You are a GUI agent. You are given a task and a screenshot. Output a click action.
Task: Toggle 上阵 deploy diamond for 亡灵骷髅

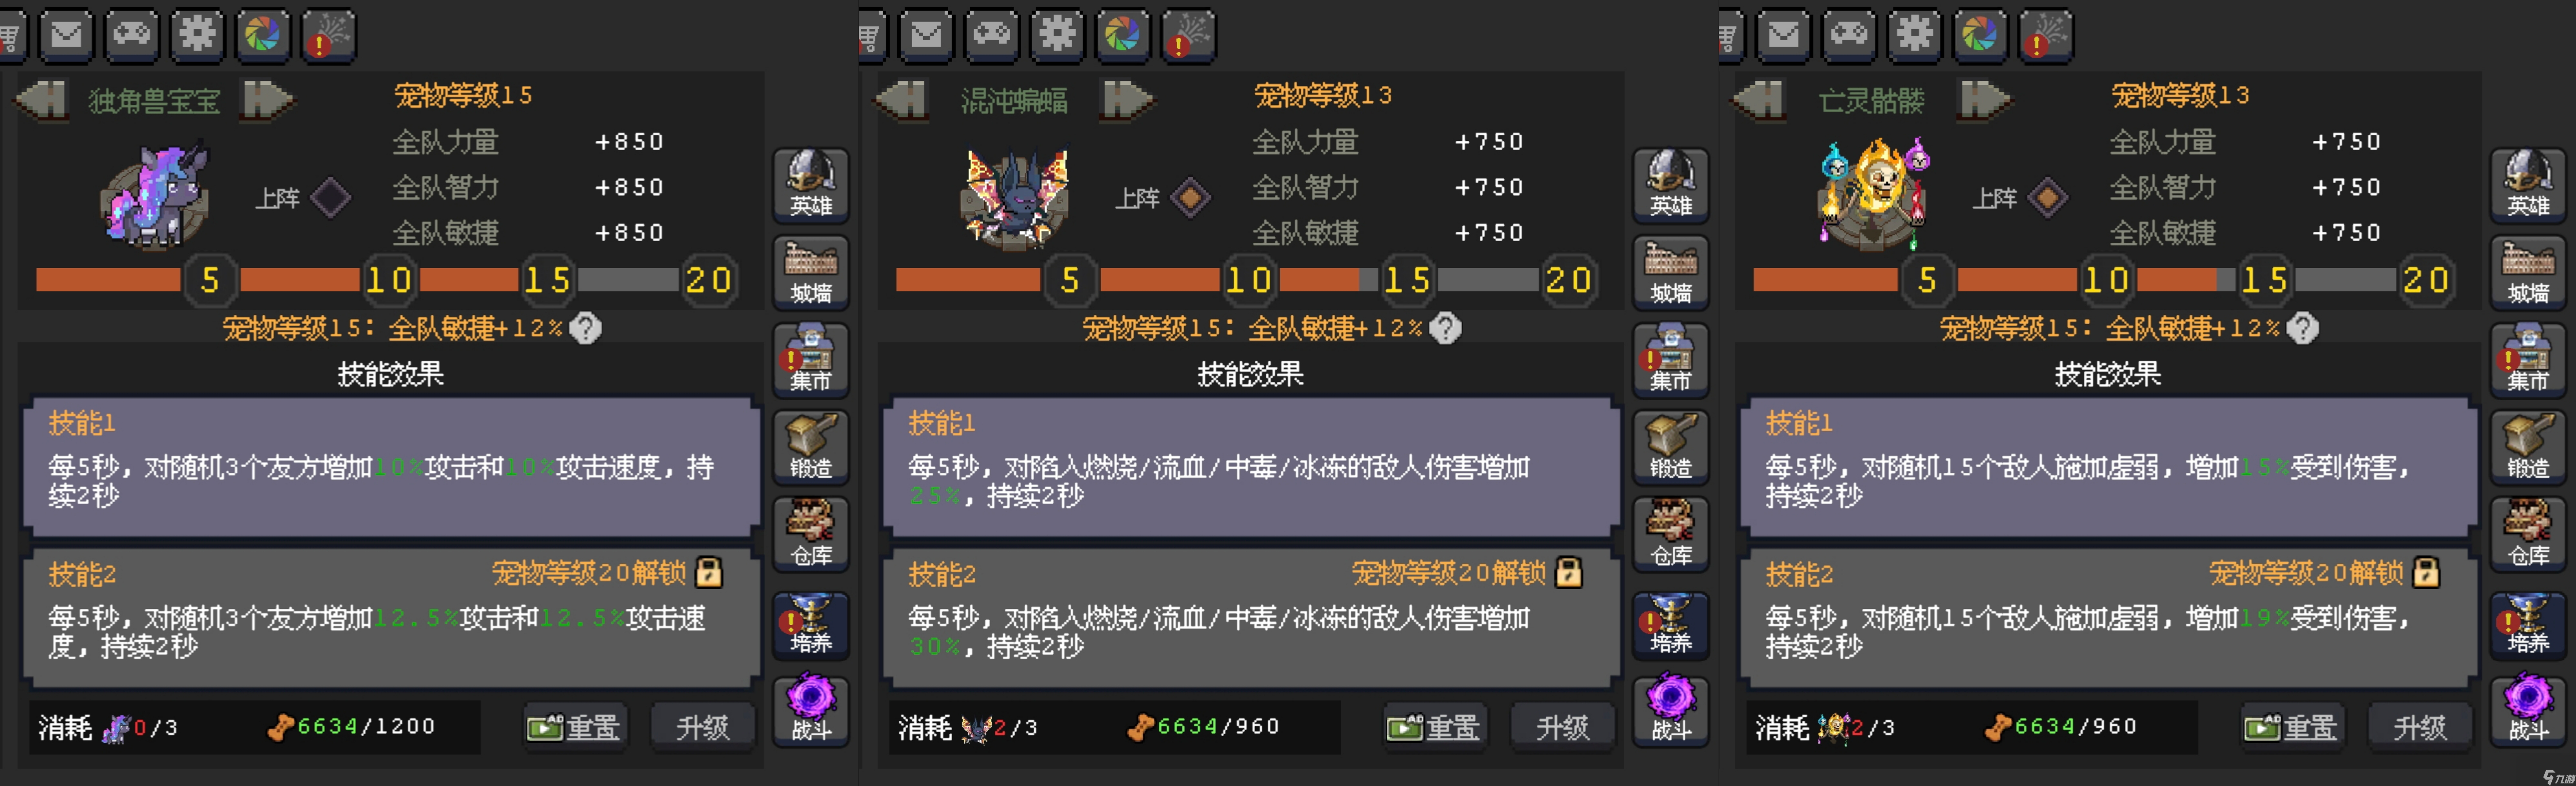coord(2047,197)
